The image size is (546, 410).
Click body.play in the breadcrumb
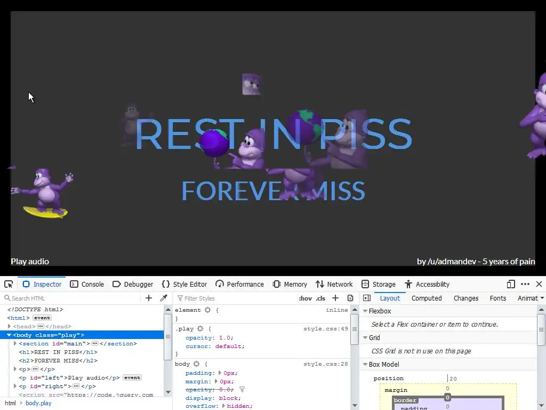pos(38,403)
